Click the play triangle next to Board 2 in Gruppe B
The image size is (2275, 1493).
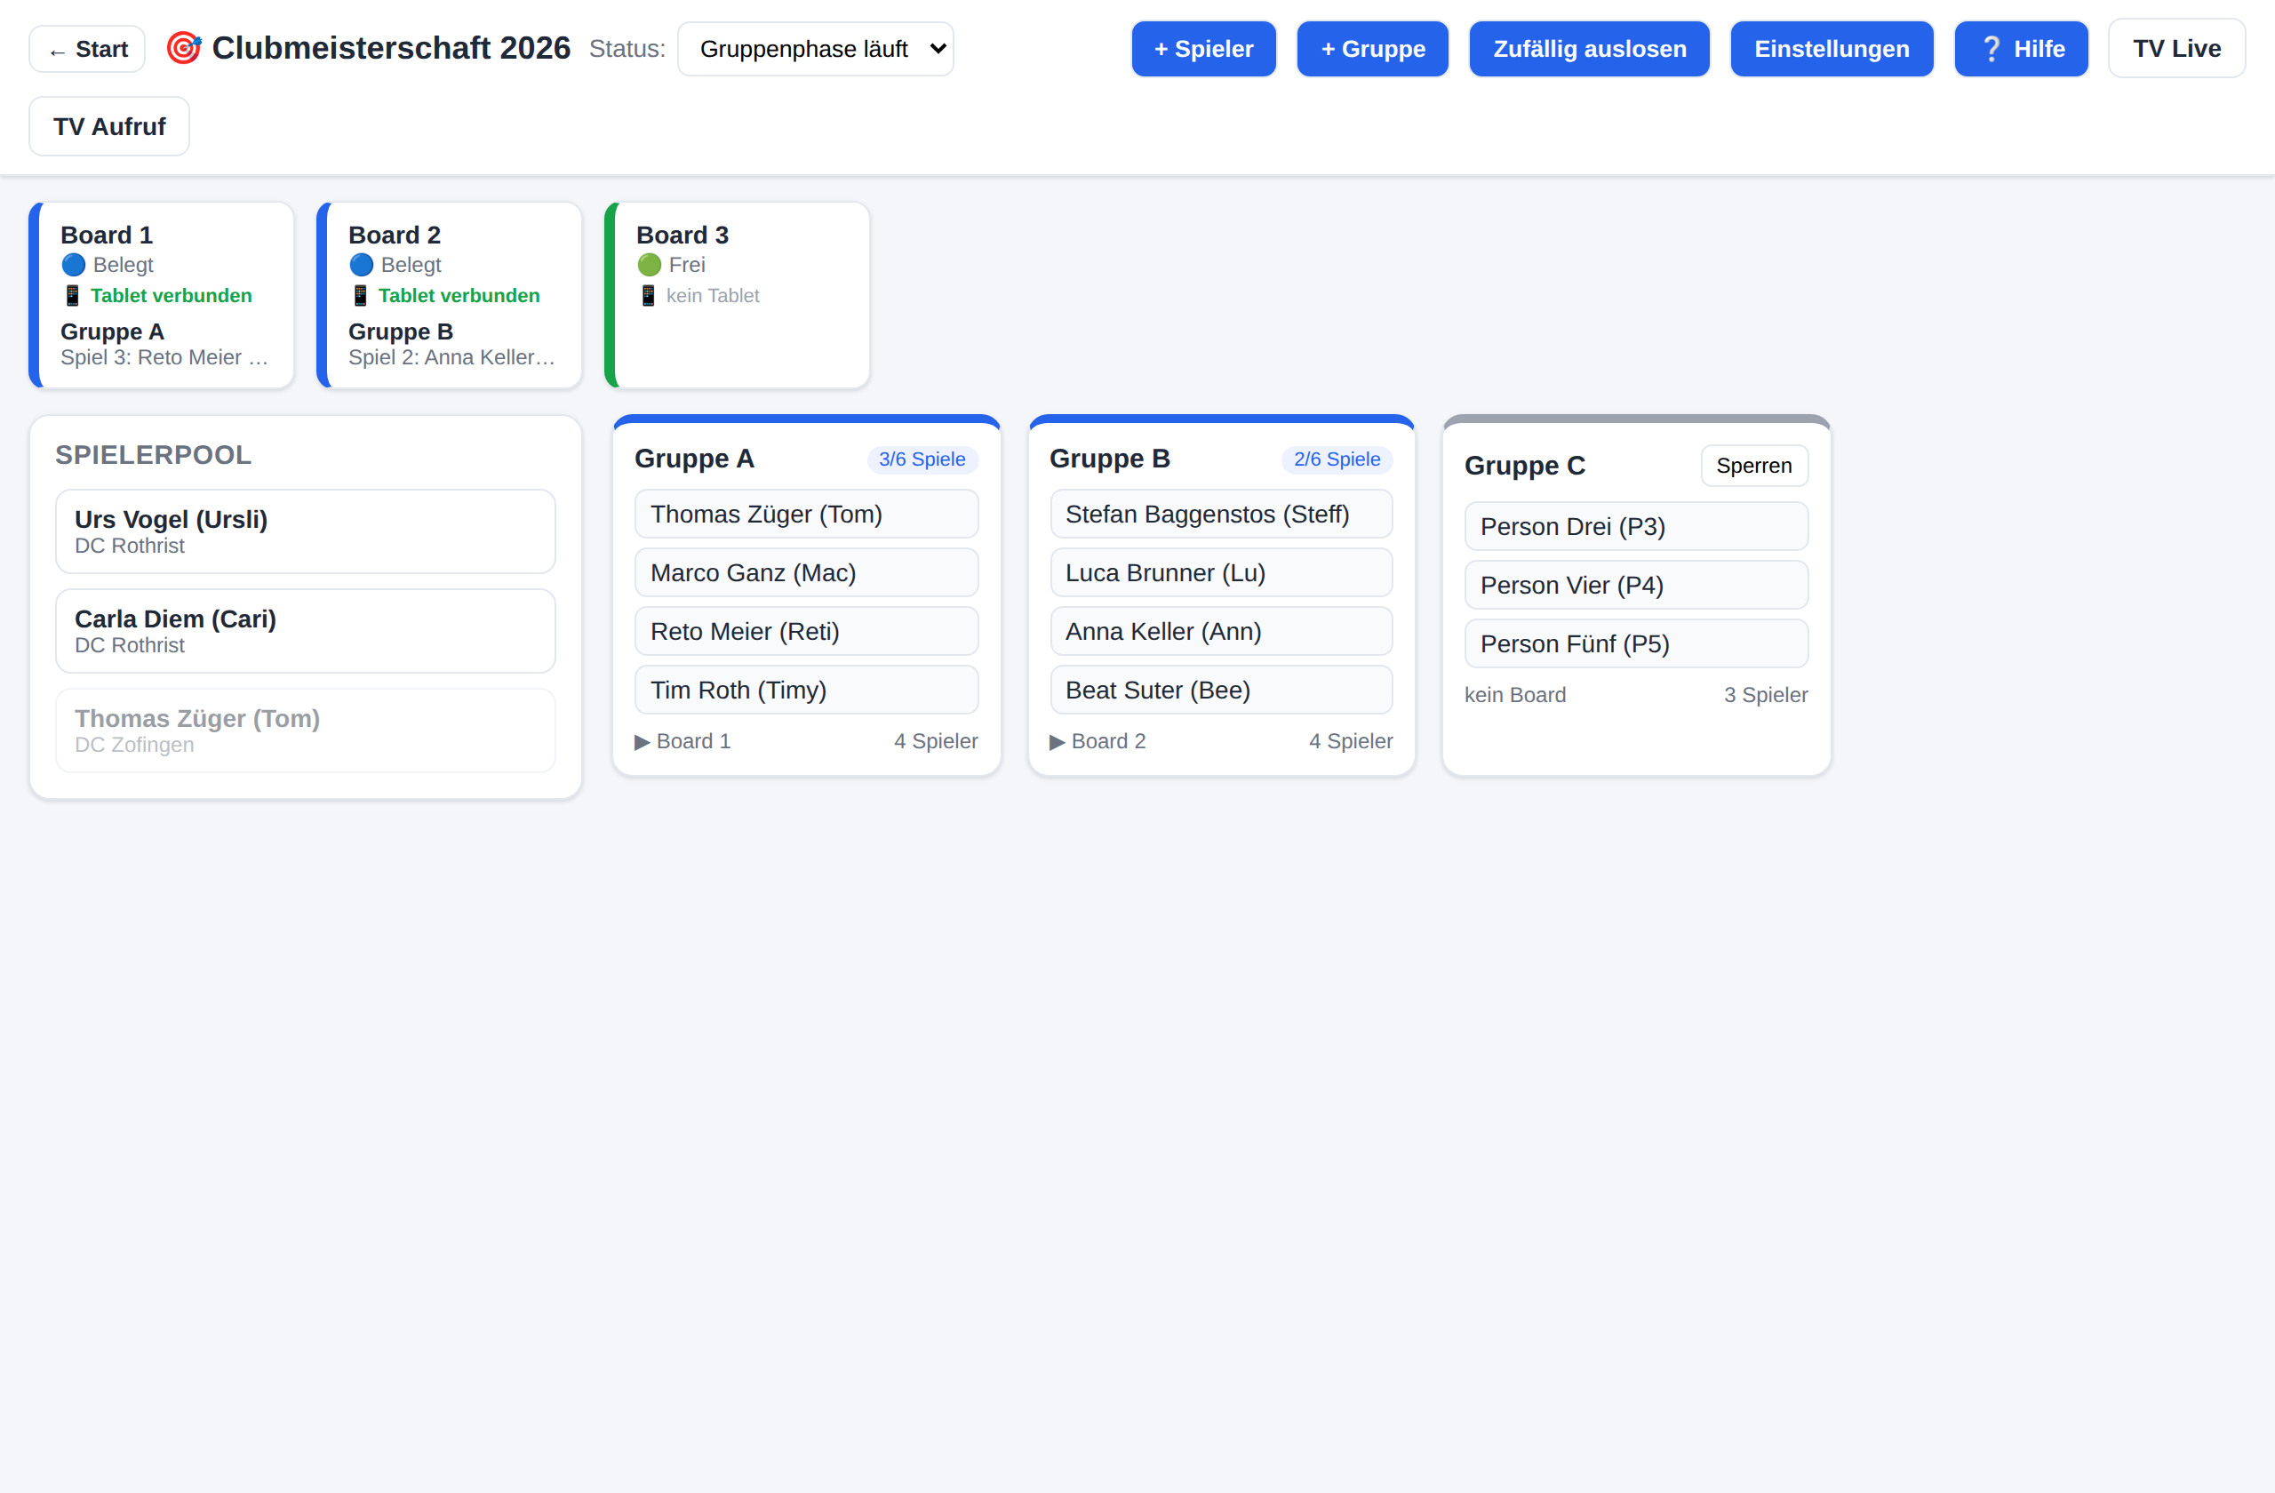click(1058, 742)
